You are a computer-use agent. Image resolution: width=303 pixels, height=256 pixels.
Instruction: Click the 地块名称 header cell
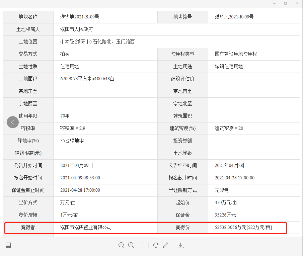28,17
